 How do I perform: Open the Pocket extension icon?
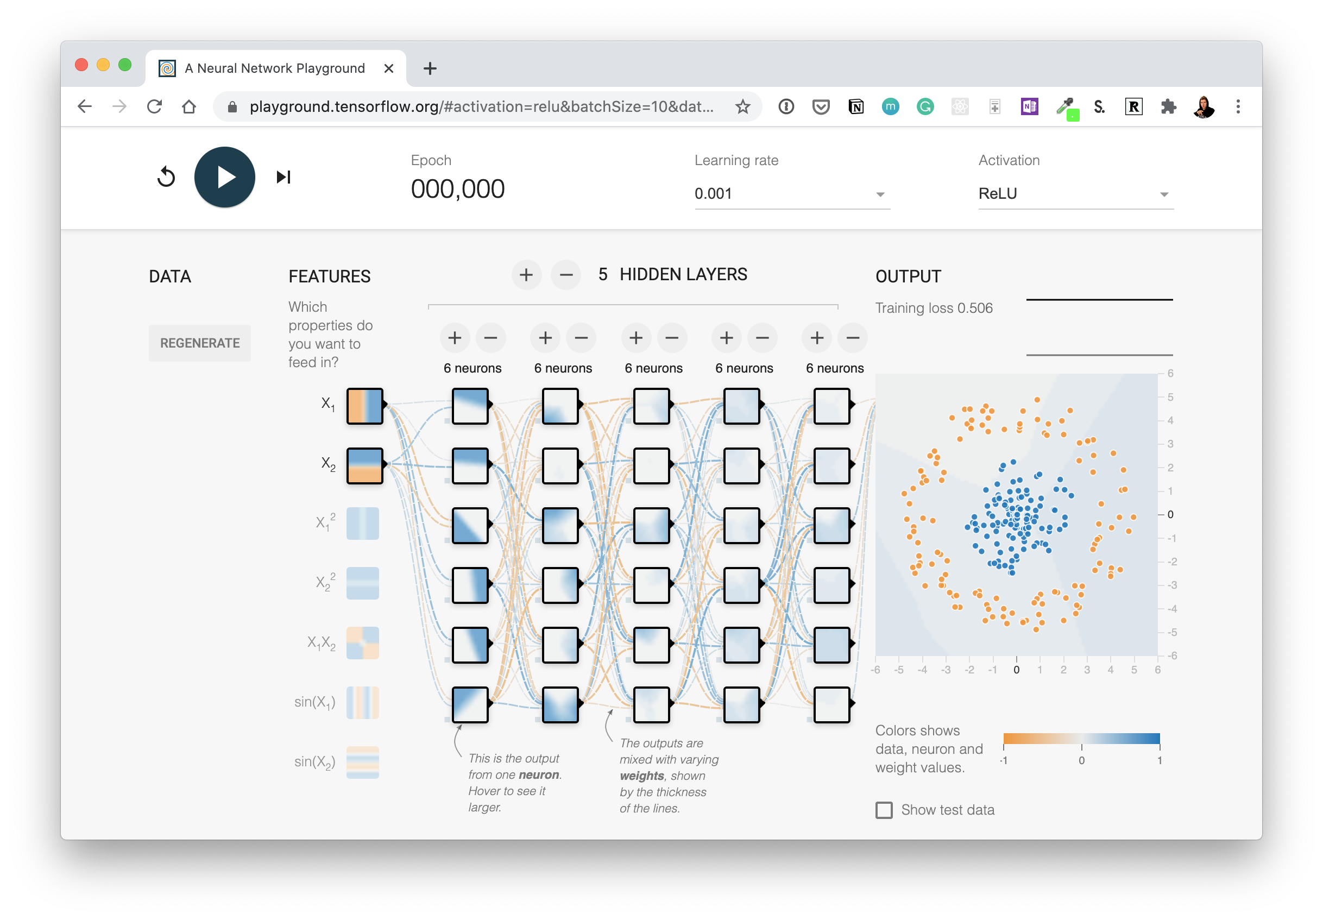(821, 106)
